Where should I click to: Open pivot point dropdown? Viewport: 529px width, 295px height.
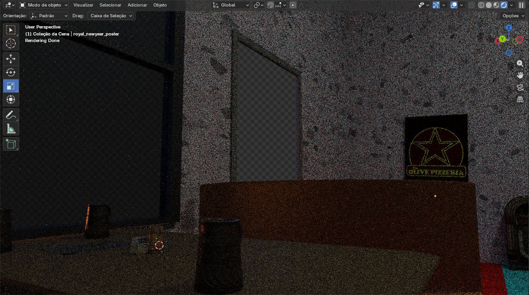[259, 5]
